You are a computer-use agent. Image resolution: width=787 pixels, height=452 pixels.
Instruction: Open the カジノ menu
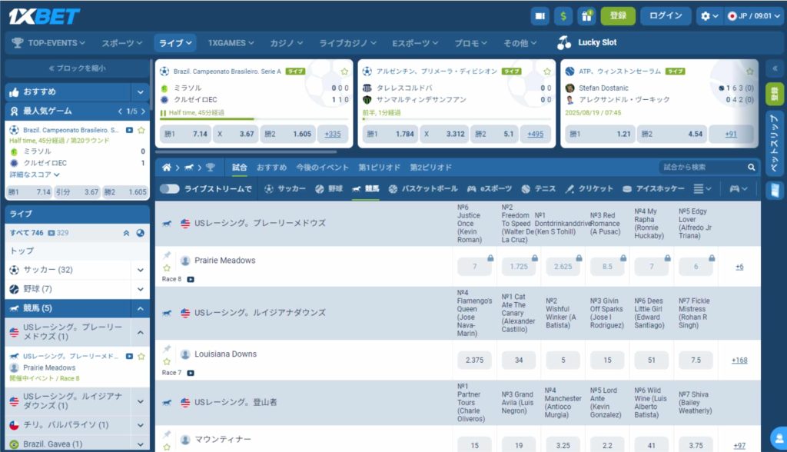pyautogui.click(x=286, y=43)
